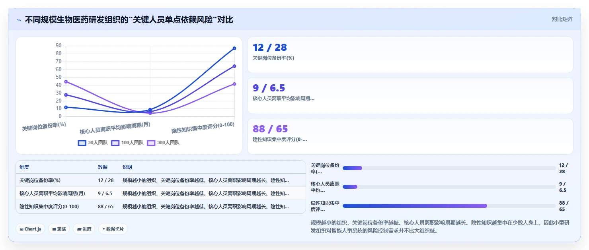This screenshot has width=589, height=250.
Task: Select the 隐性知识集中度评分 table row
Action: [x=161, y=207]
